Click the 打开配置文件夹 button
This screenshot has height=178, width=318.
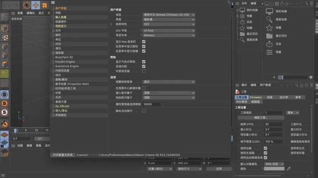(x=62, y=155)
